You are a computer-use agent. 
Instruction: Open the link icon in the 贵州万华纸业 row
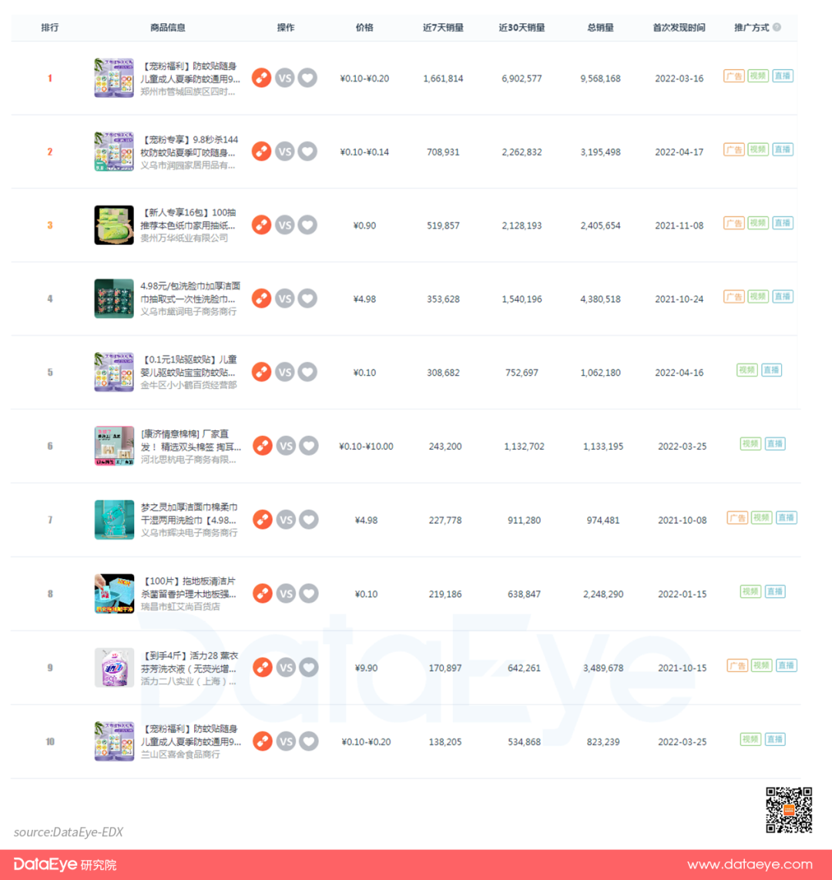click(x=261, y=225)
